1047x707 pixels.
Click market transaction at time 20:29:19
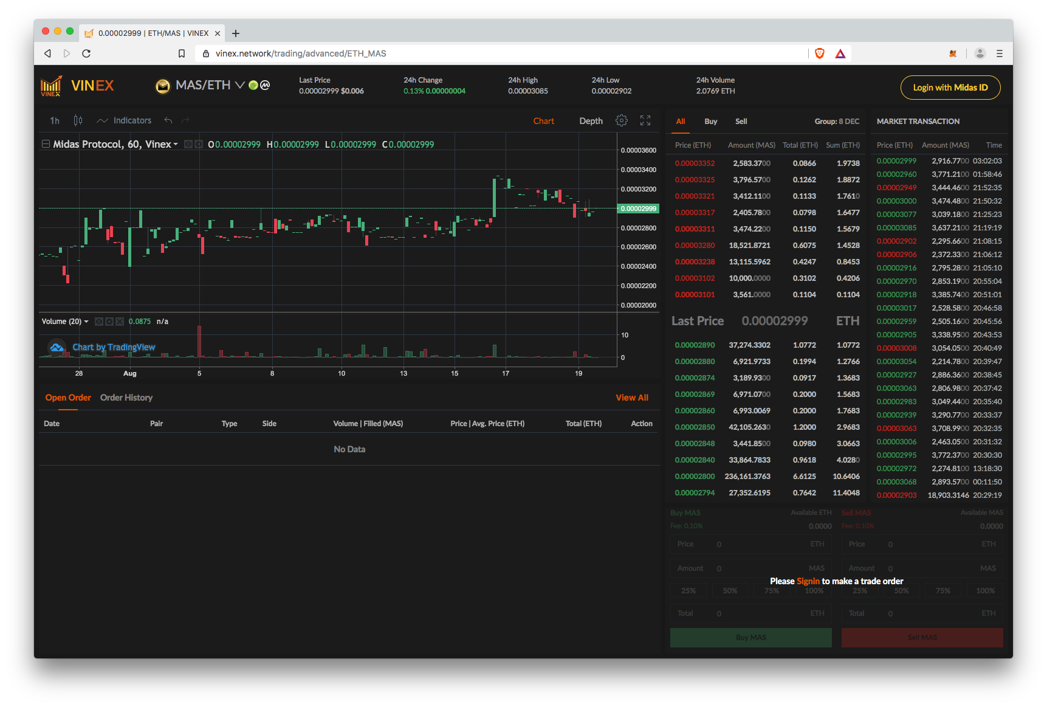click(939, 495)
